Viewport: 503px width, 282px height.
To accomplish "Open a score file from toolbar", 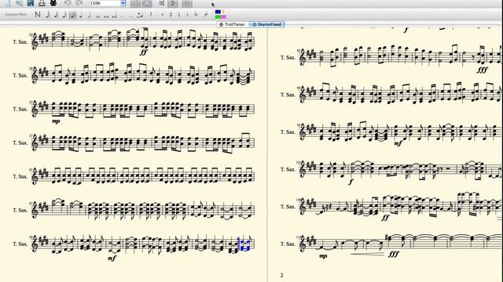I will point(19,3).
